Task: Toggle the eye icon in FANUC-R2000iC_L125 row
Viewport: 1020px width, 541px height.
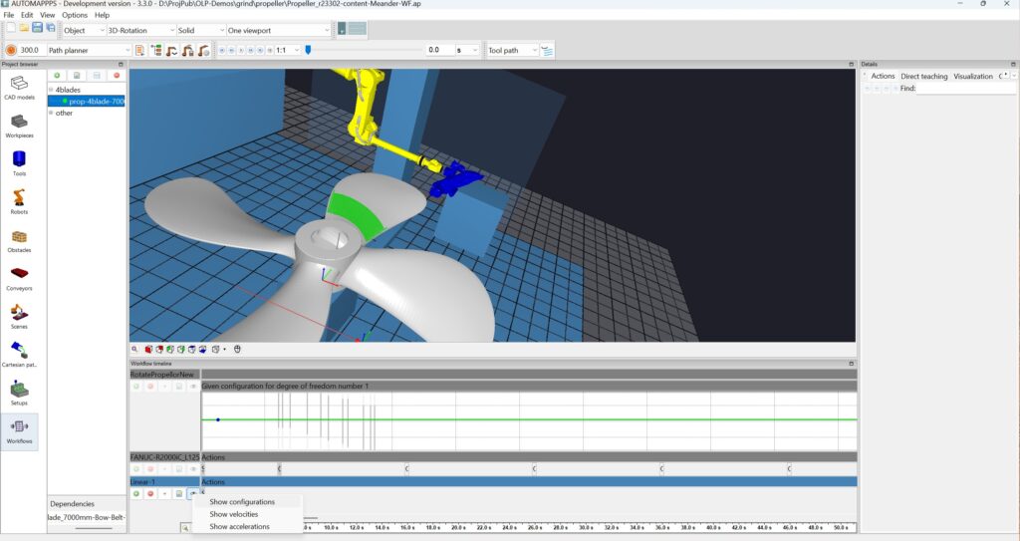Action: (x=192, y=468)
